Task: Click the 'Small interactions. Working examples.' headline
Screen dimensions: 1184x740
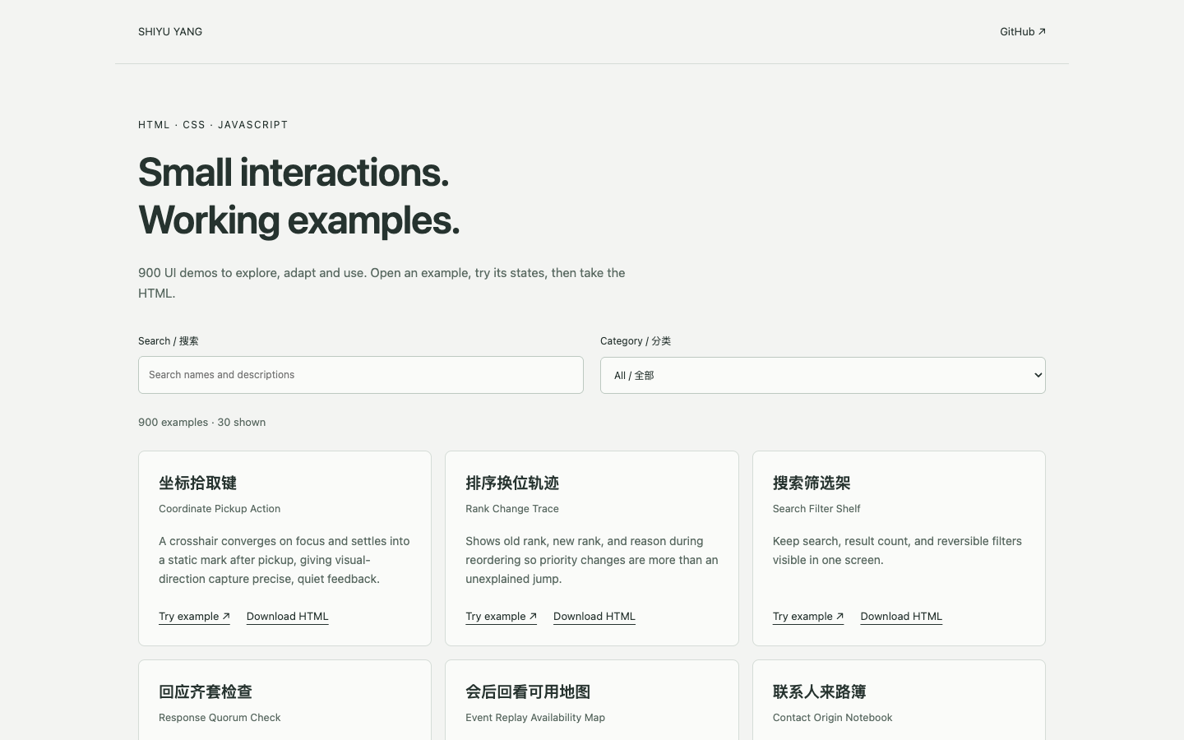Action: [x=299, y=197]
